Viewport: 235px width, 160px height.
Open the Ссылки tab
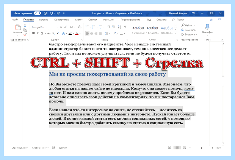point(92,20)
